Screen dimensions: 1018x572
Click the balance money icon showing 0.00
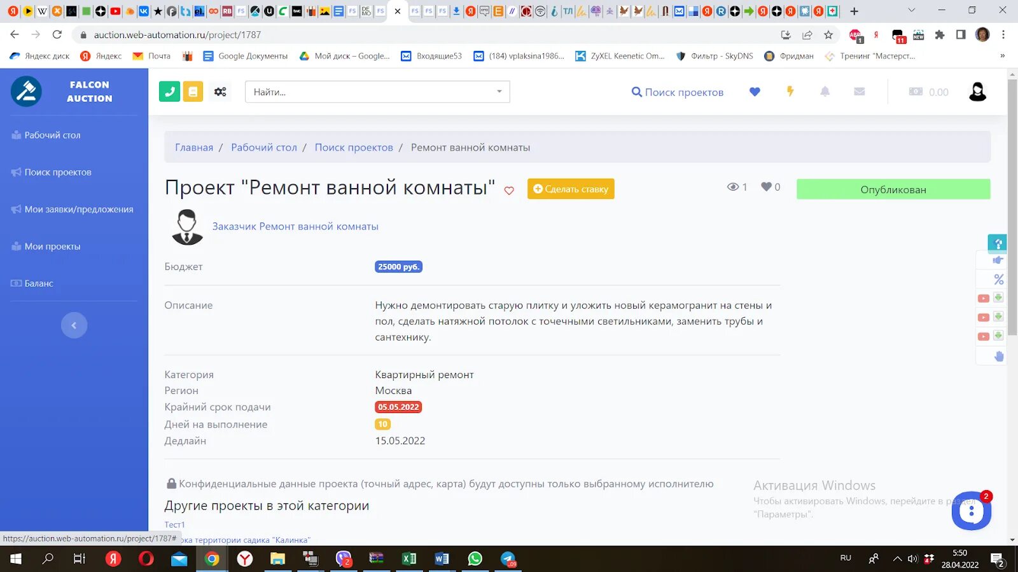[916, 92]
